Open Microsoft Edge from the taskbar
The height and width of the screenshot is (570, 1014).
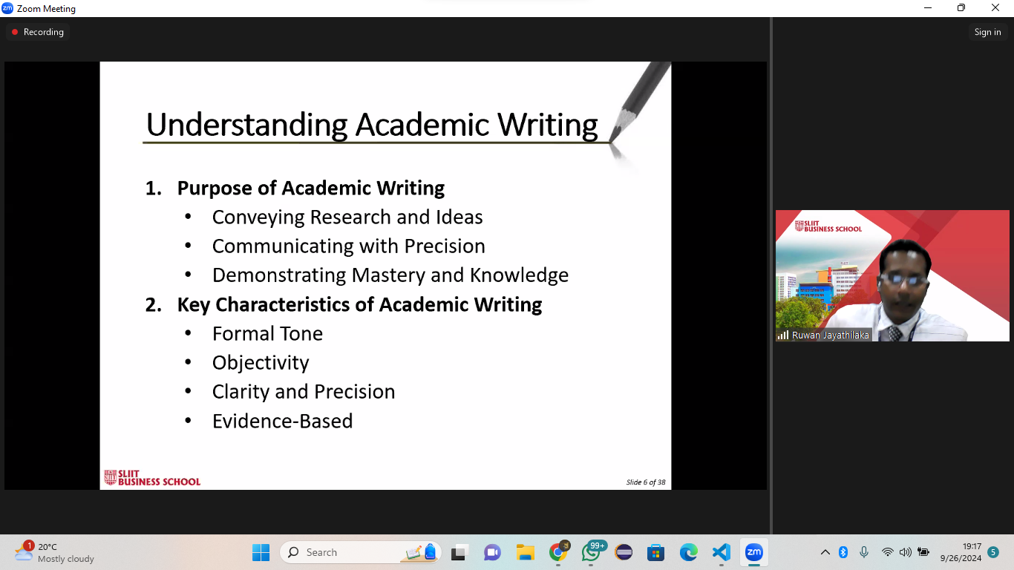pos(689,552)
